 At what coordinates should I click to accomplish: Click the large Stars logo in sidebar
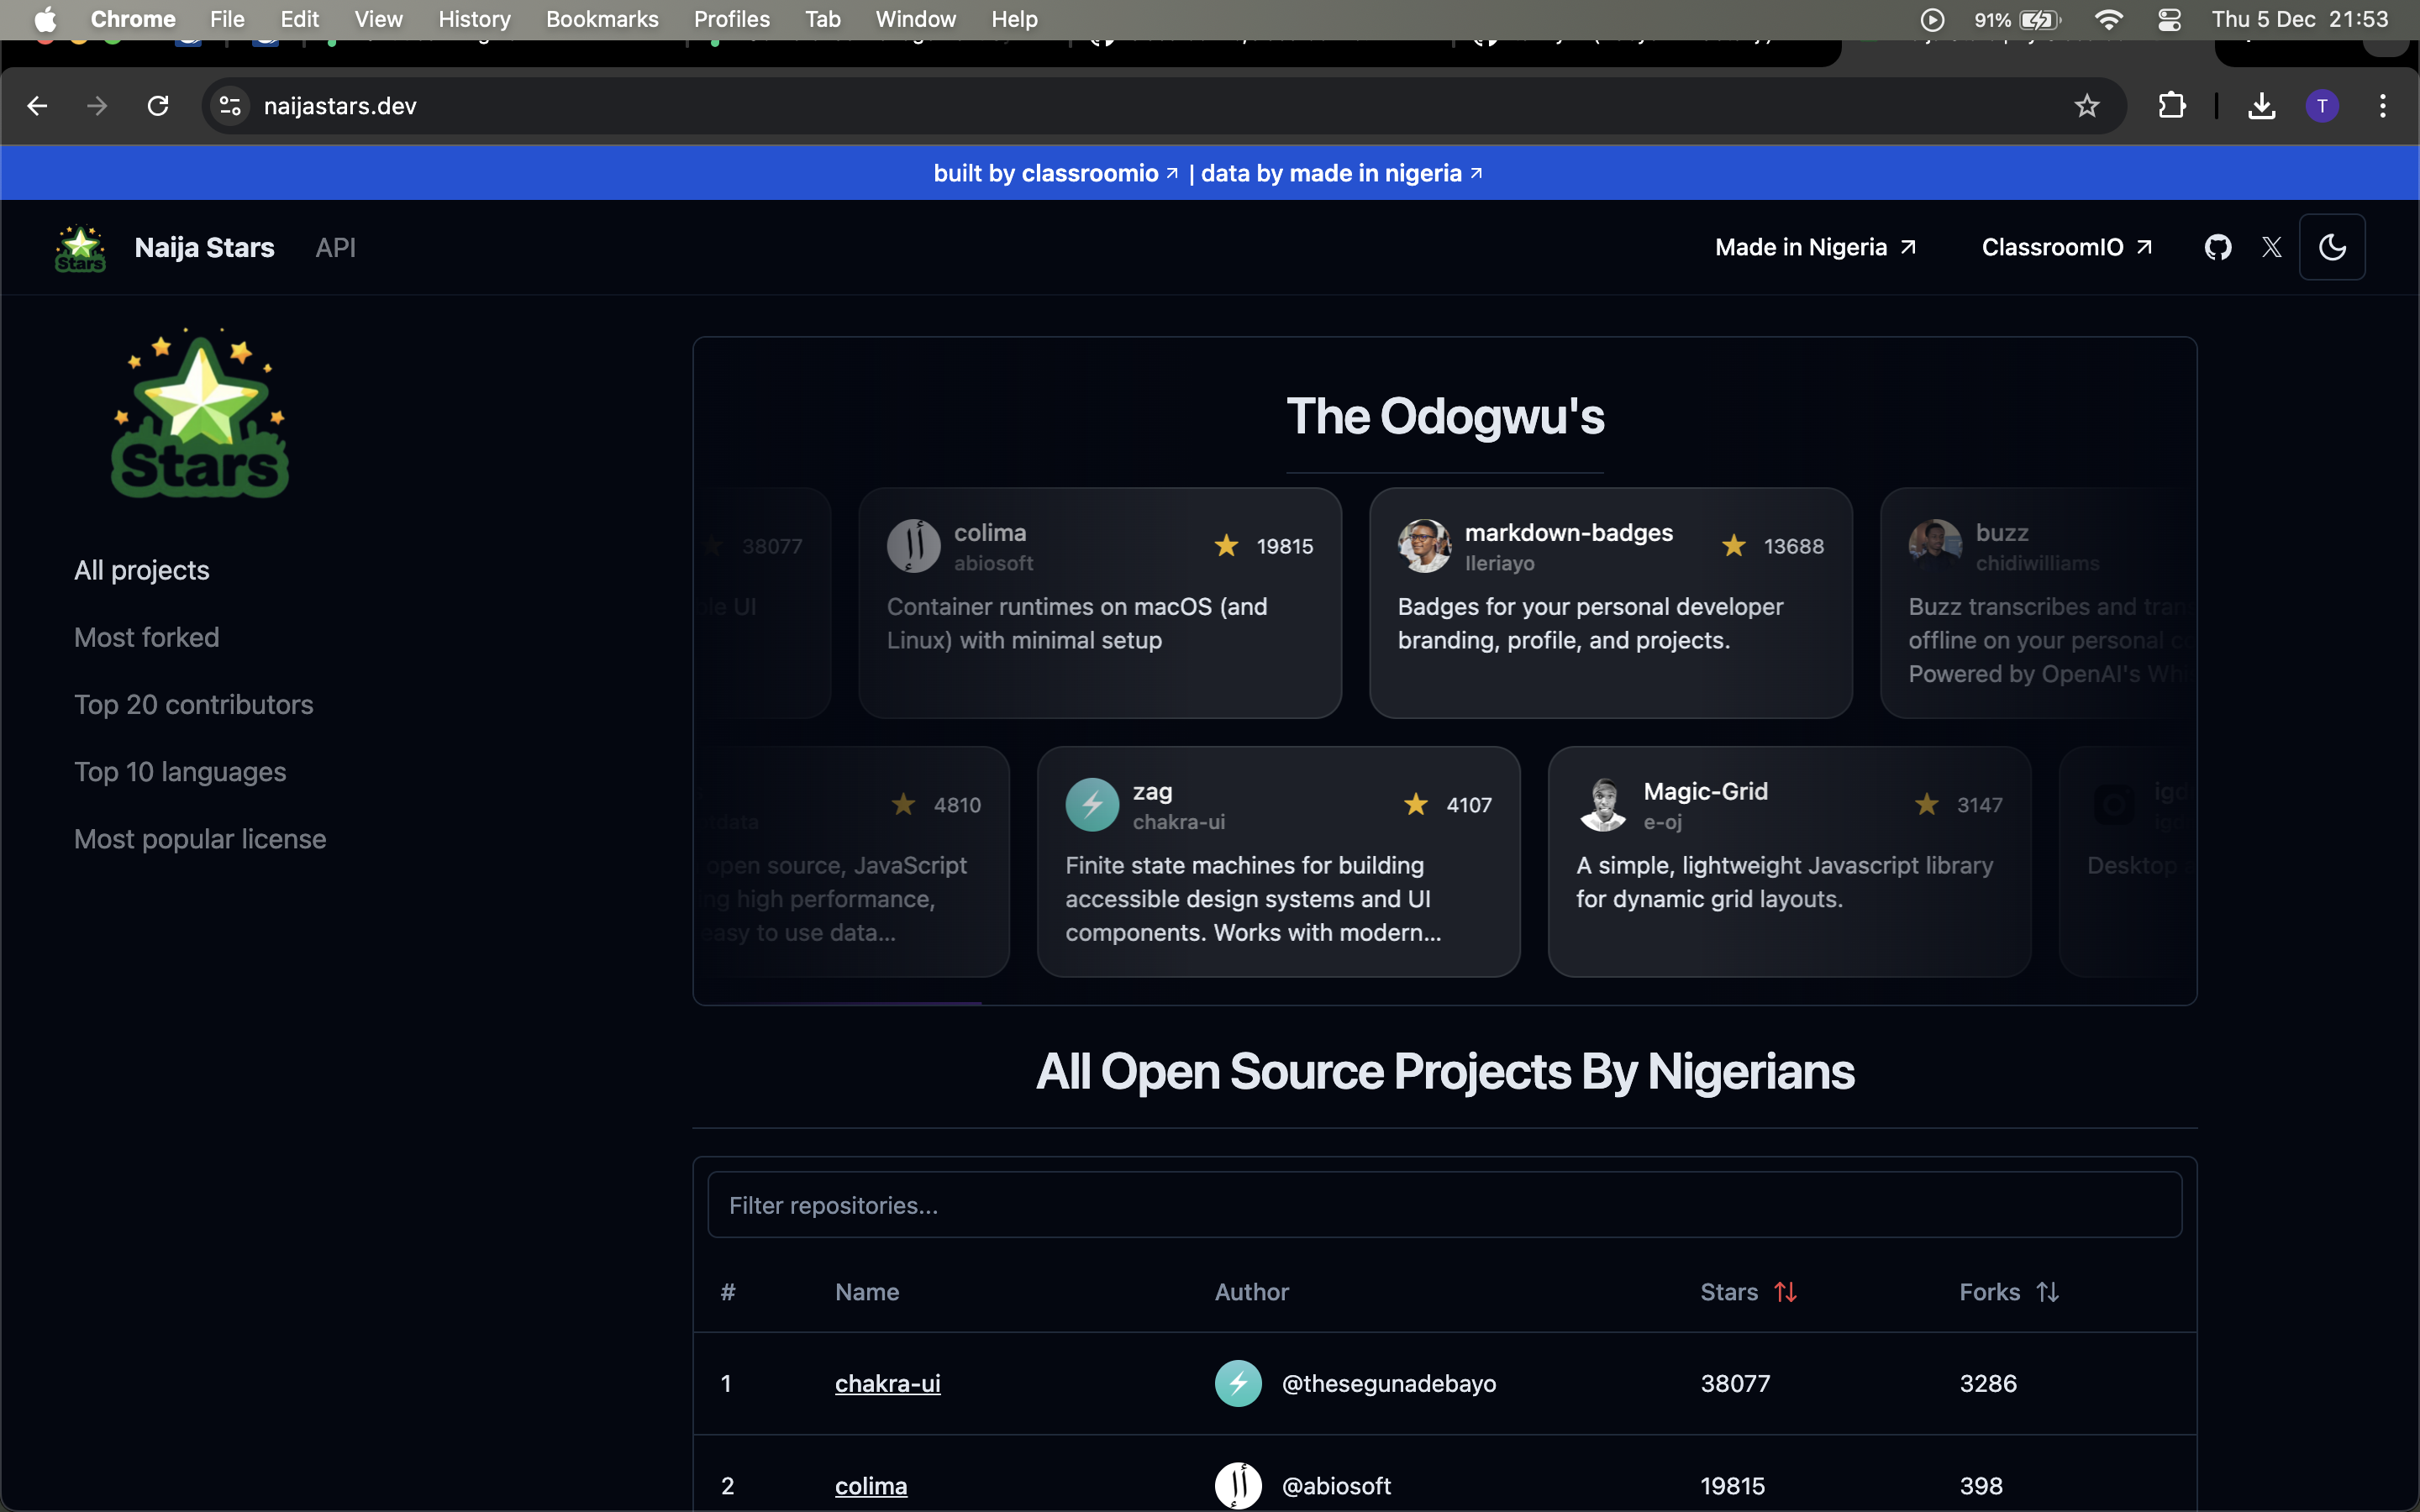pos(200,413)
